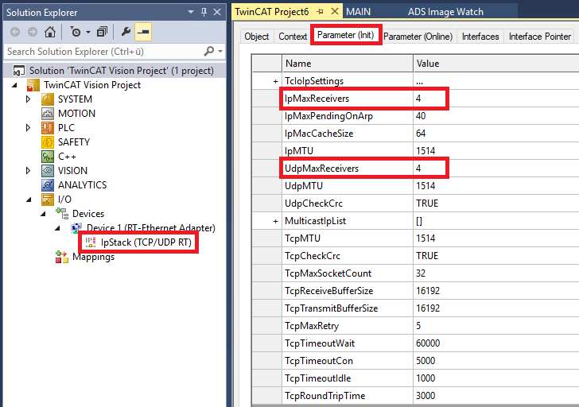Expand the PLC node
The width and height of the screenshot is (579, 407).
click(x=28, y=128)
